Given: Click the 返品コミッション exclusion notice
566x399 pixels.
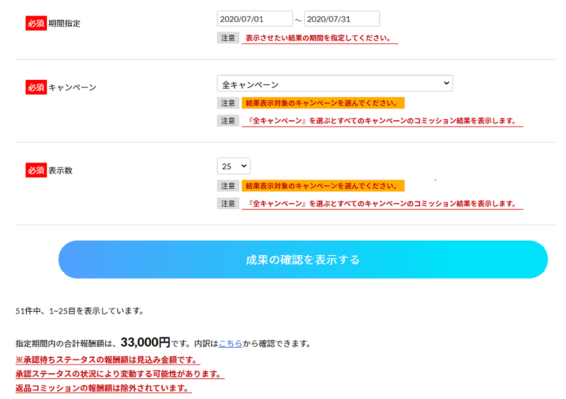Looking at the screenshot, I should 103,388.
